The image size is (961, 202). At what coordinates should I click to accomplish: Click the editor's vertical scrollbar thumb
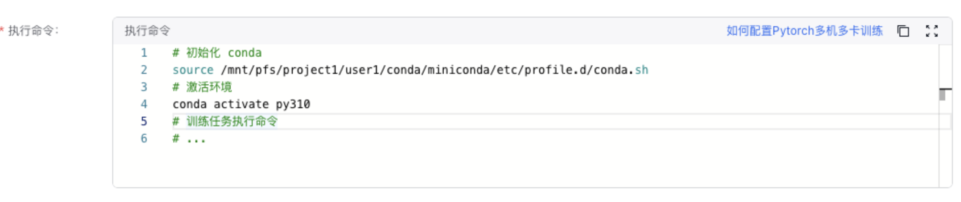point(942,94)
